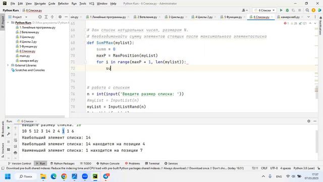The width and height of the screenshot is (323, 182).
Task: Open the 6 Списки run configuration dropdown
Action: (264, 10)
